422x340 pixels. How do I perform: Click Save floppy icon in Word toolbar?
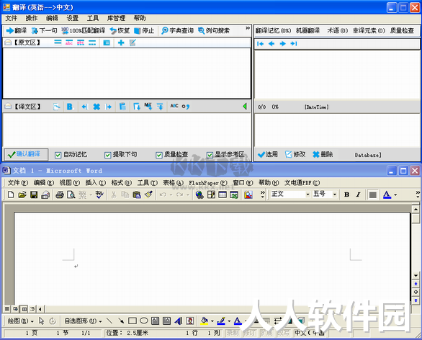pos(34,194)
